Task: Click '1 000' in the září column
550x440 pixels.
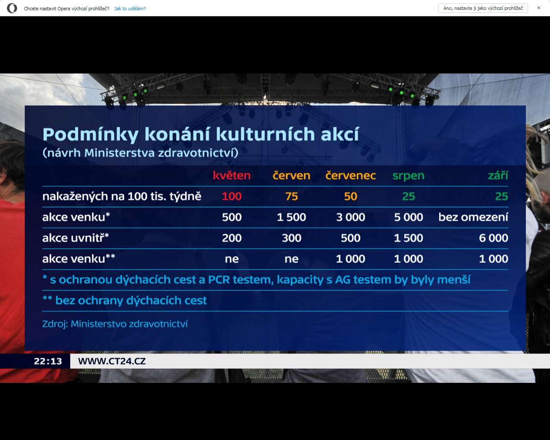Action: click(494, 259)
